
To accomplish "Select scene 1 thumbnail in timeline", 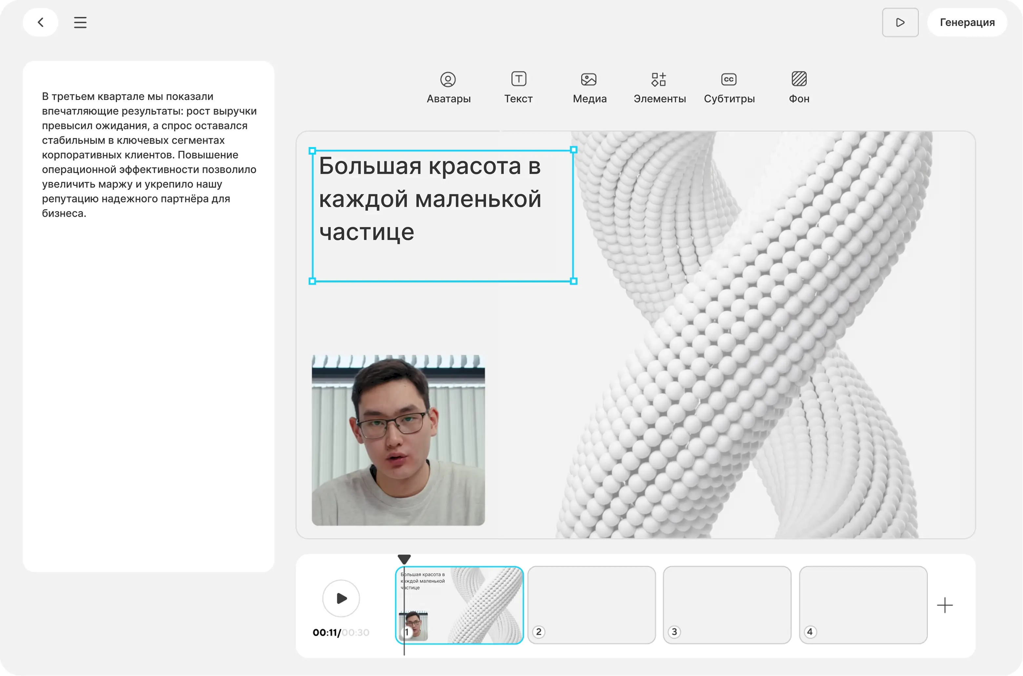I will pyautogui.click(x=474, y=605).
